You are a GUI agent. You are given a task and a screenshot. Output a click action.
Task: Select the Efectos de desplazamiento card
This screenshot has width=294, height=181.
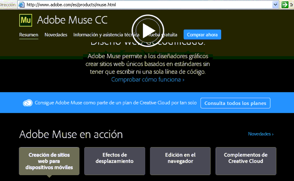[x=115, y=161]
